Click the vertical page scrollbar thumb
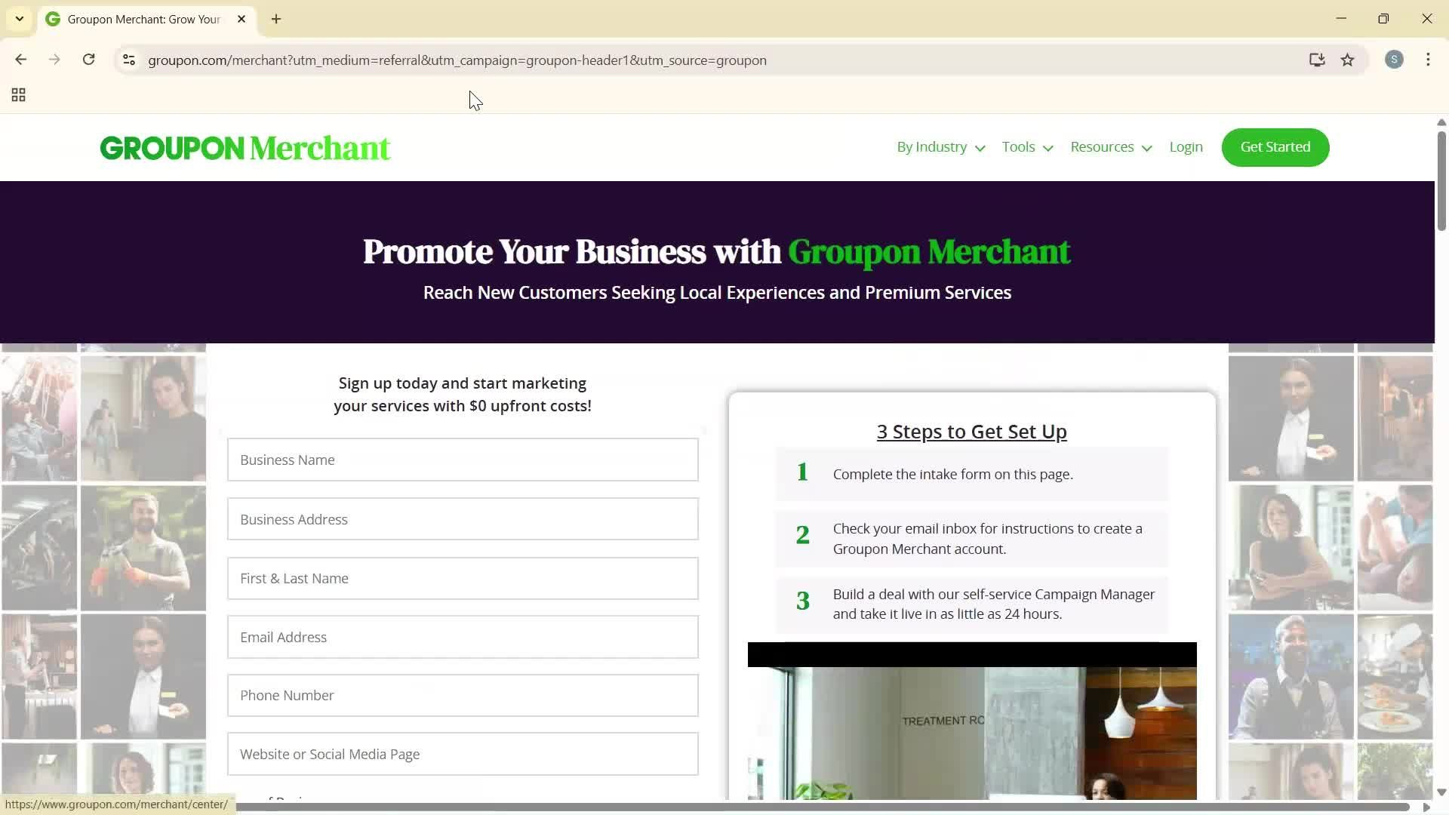The height and width of the screenshot is (815, 1449). click(x=1441, y=181)
